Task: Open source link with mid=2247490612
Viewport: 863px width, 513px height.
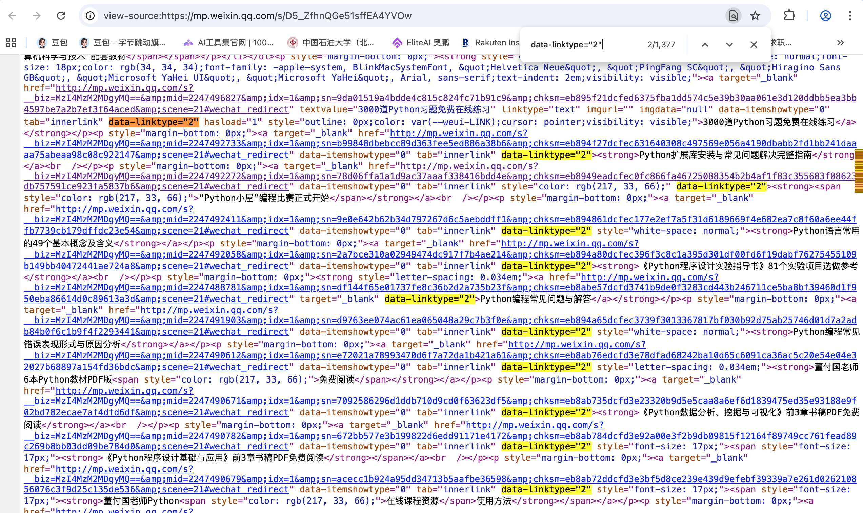Action: (440, 356)
